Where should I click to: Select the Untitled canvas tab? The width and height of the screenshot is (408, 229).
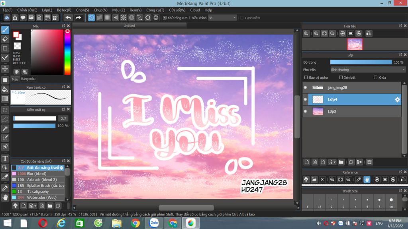tap(129, 26)
